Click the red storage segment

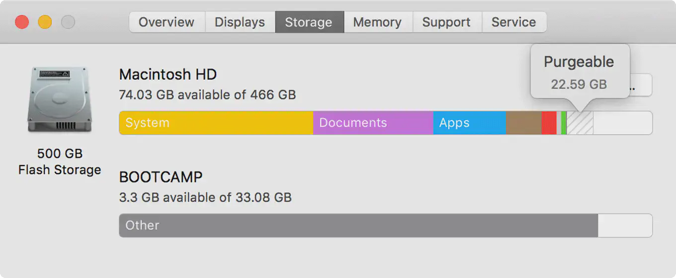tap(549, 123)
